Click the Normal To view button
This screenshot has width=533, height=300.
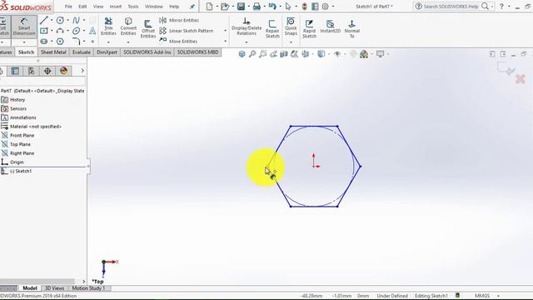coord(351,29)
